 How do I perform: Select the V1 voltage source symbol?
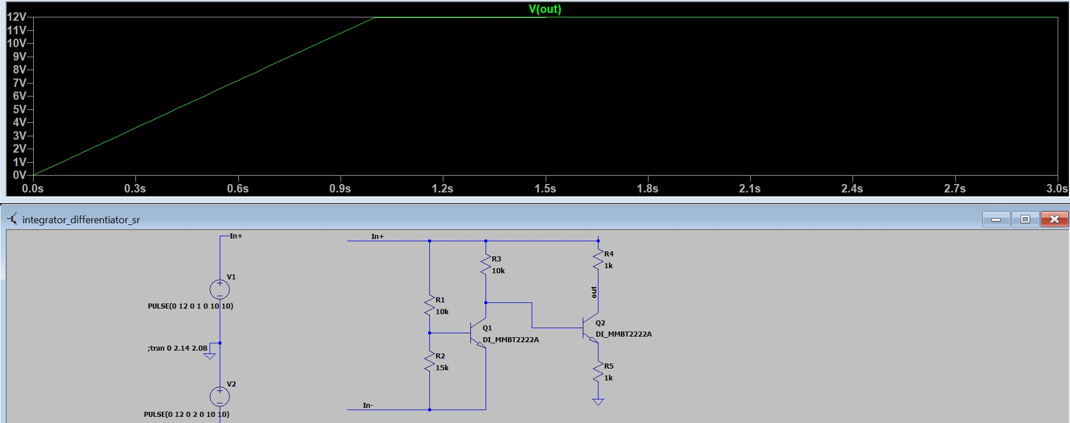(x=219, y=289)
